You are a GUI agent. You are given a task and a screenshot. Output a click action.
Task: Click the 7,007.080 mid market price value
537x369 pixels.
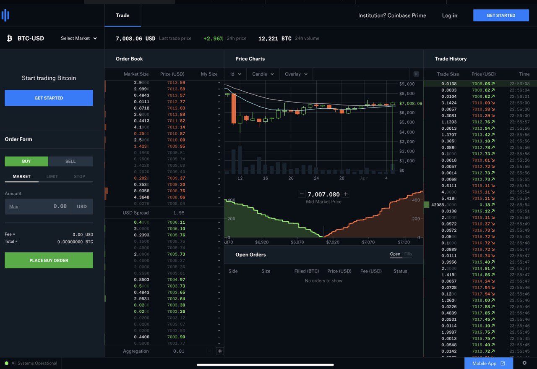pos(323,194)
